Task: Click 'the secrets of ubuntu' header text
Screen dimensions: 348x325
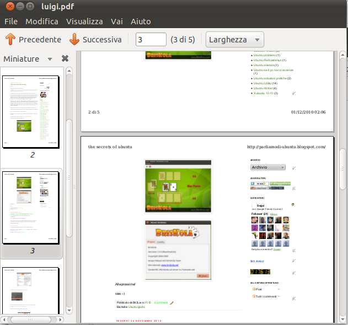Action: click(x=110, y=147)
